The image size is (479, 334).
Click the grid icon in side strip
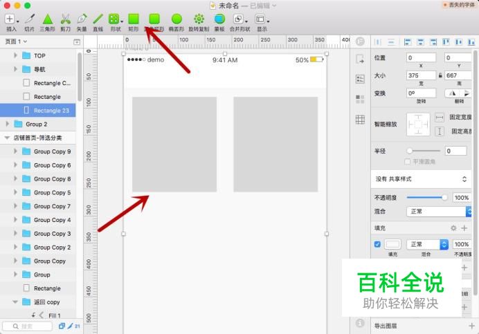360,120
